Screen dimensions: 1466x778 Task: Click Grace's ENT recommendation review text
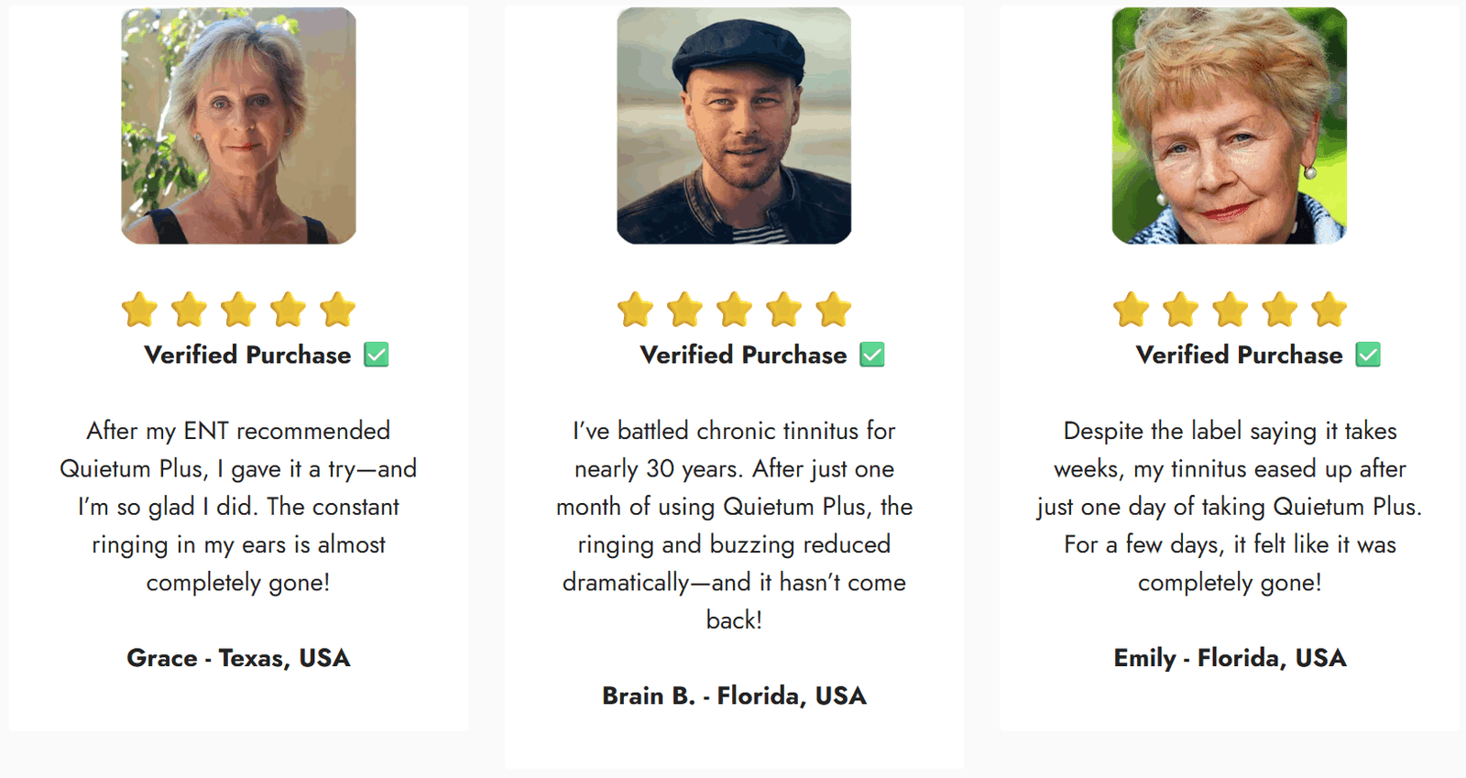[238, 506]
